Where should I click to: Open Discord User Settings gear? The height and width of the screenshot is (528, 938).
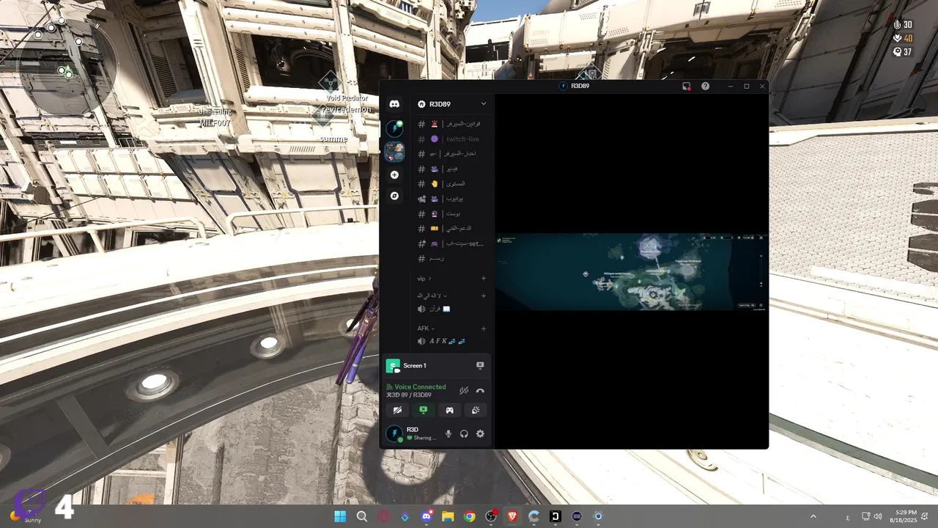tap(480, 433)
